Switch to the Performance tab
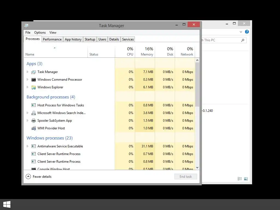 coord(52,39)
